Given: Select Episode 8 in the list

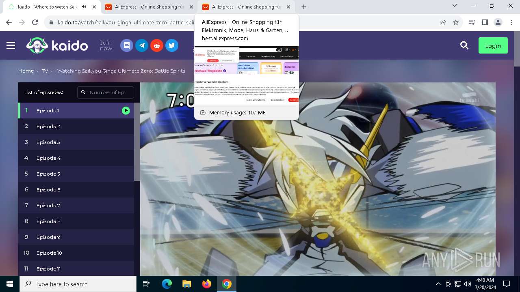Looking at the screenshot, I should 76,221.
